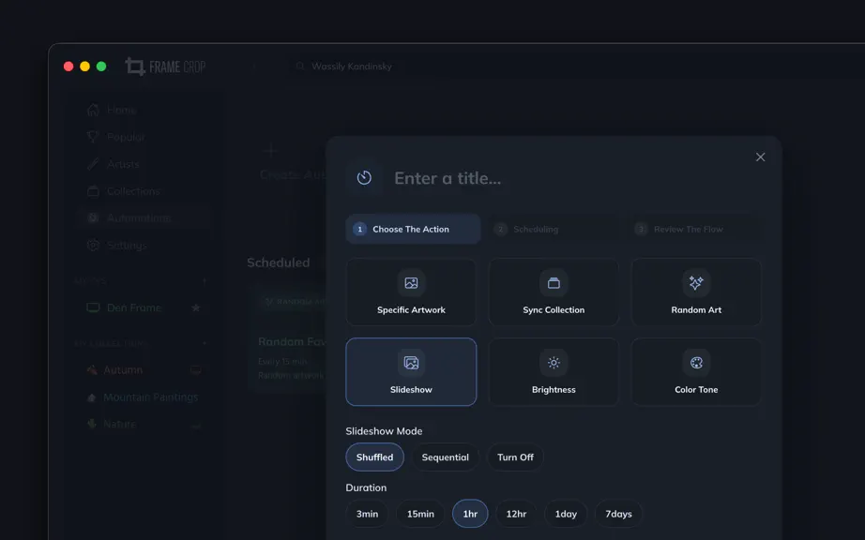Image resolution: width=865 pixels, height=540 pixels.
Task: Click the clock icon beside the title field
Action: click(x=364, y=177)
